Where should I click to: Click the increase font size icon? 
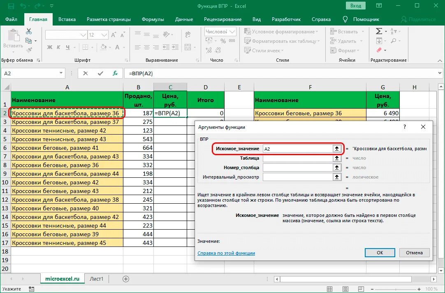(x=114, y=35)
